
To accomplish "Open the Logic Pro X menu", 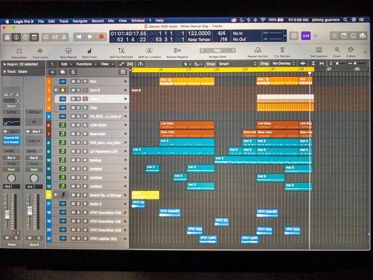I will coord(24,21).
